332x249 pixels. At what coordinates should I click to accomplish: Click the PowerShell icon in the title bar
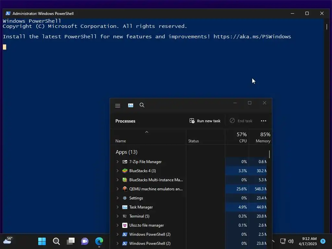click(x=8, y=13)
